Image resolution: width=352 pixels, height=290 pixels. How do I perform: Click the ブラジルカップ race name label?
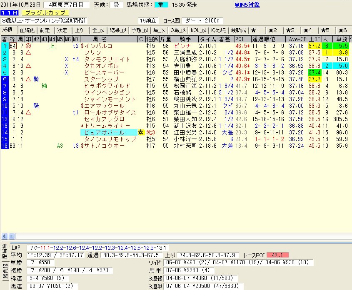coord(45,13)
